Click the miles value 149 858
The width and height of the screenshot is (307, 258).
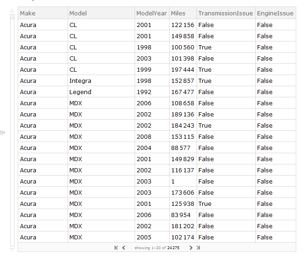tap(183, 36)
